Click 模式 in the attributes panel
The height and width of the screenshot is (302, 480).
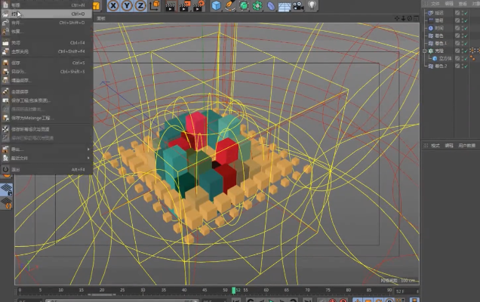click(x=435, y=145)
